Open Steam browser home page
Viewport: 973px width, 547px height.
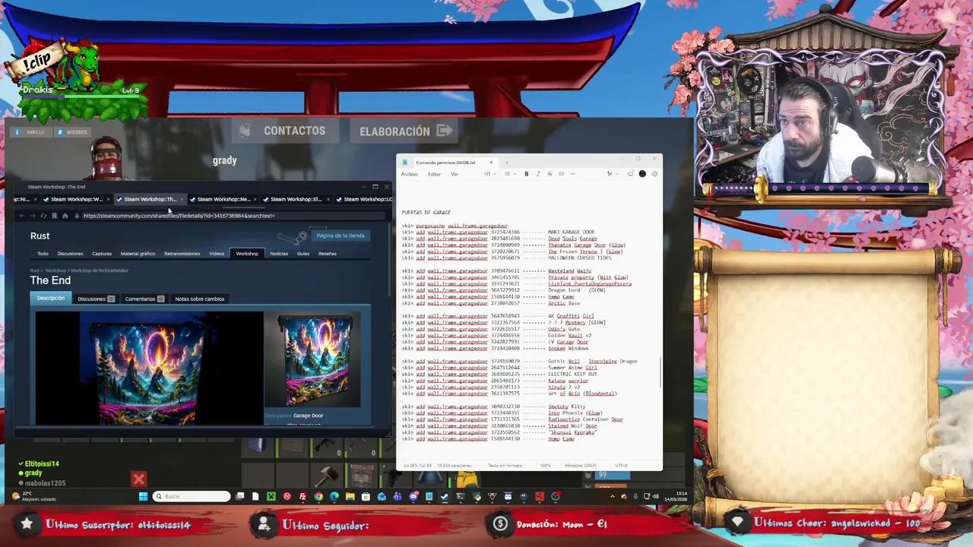(x=65, y=216)
